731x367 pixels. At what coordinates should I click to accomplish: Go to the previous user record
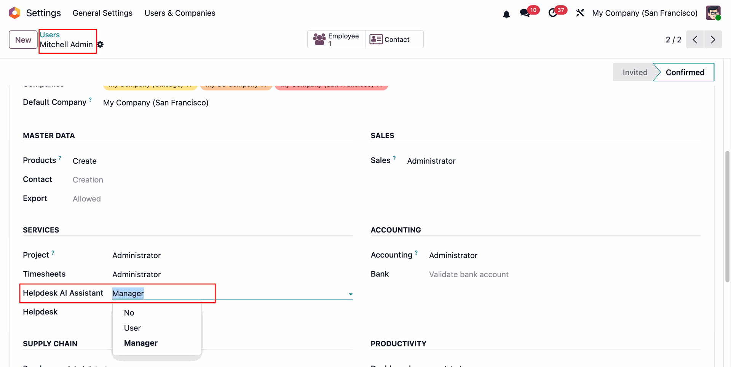click(695, 40)
